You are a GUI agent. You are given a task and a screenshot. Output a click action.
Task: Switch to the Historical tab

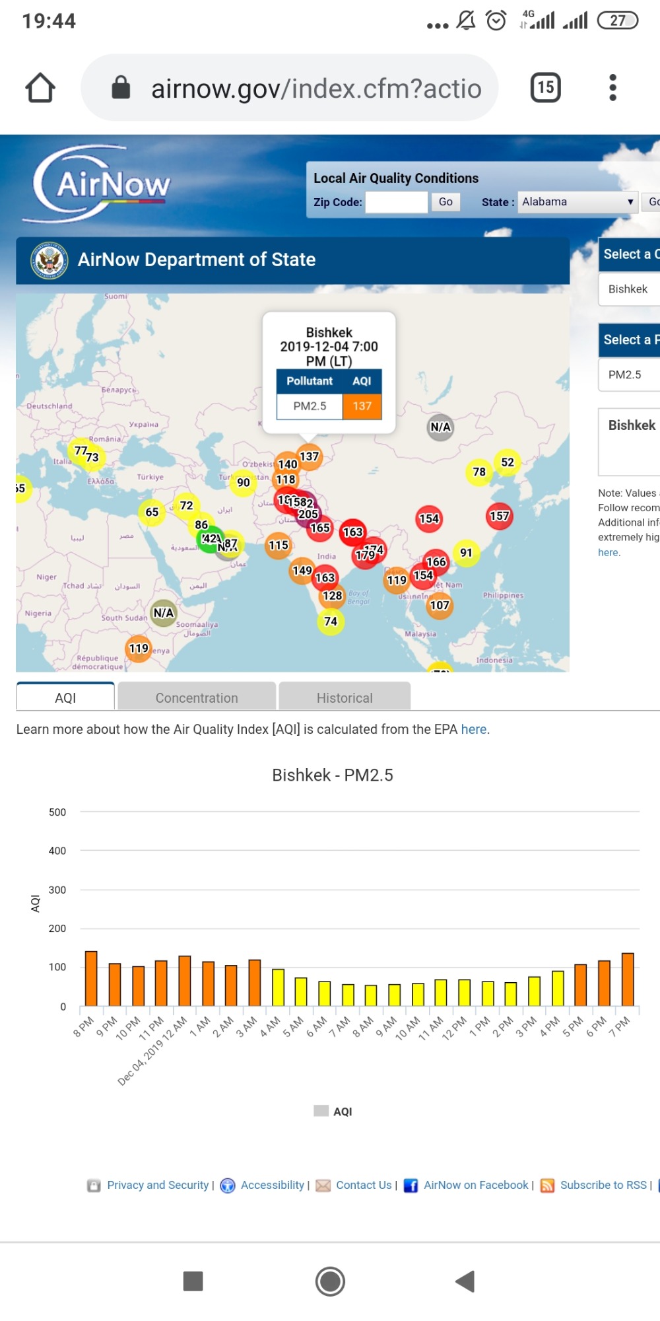tap(345, 697)
